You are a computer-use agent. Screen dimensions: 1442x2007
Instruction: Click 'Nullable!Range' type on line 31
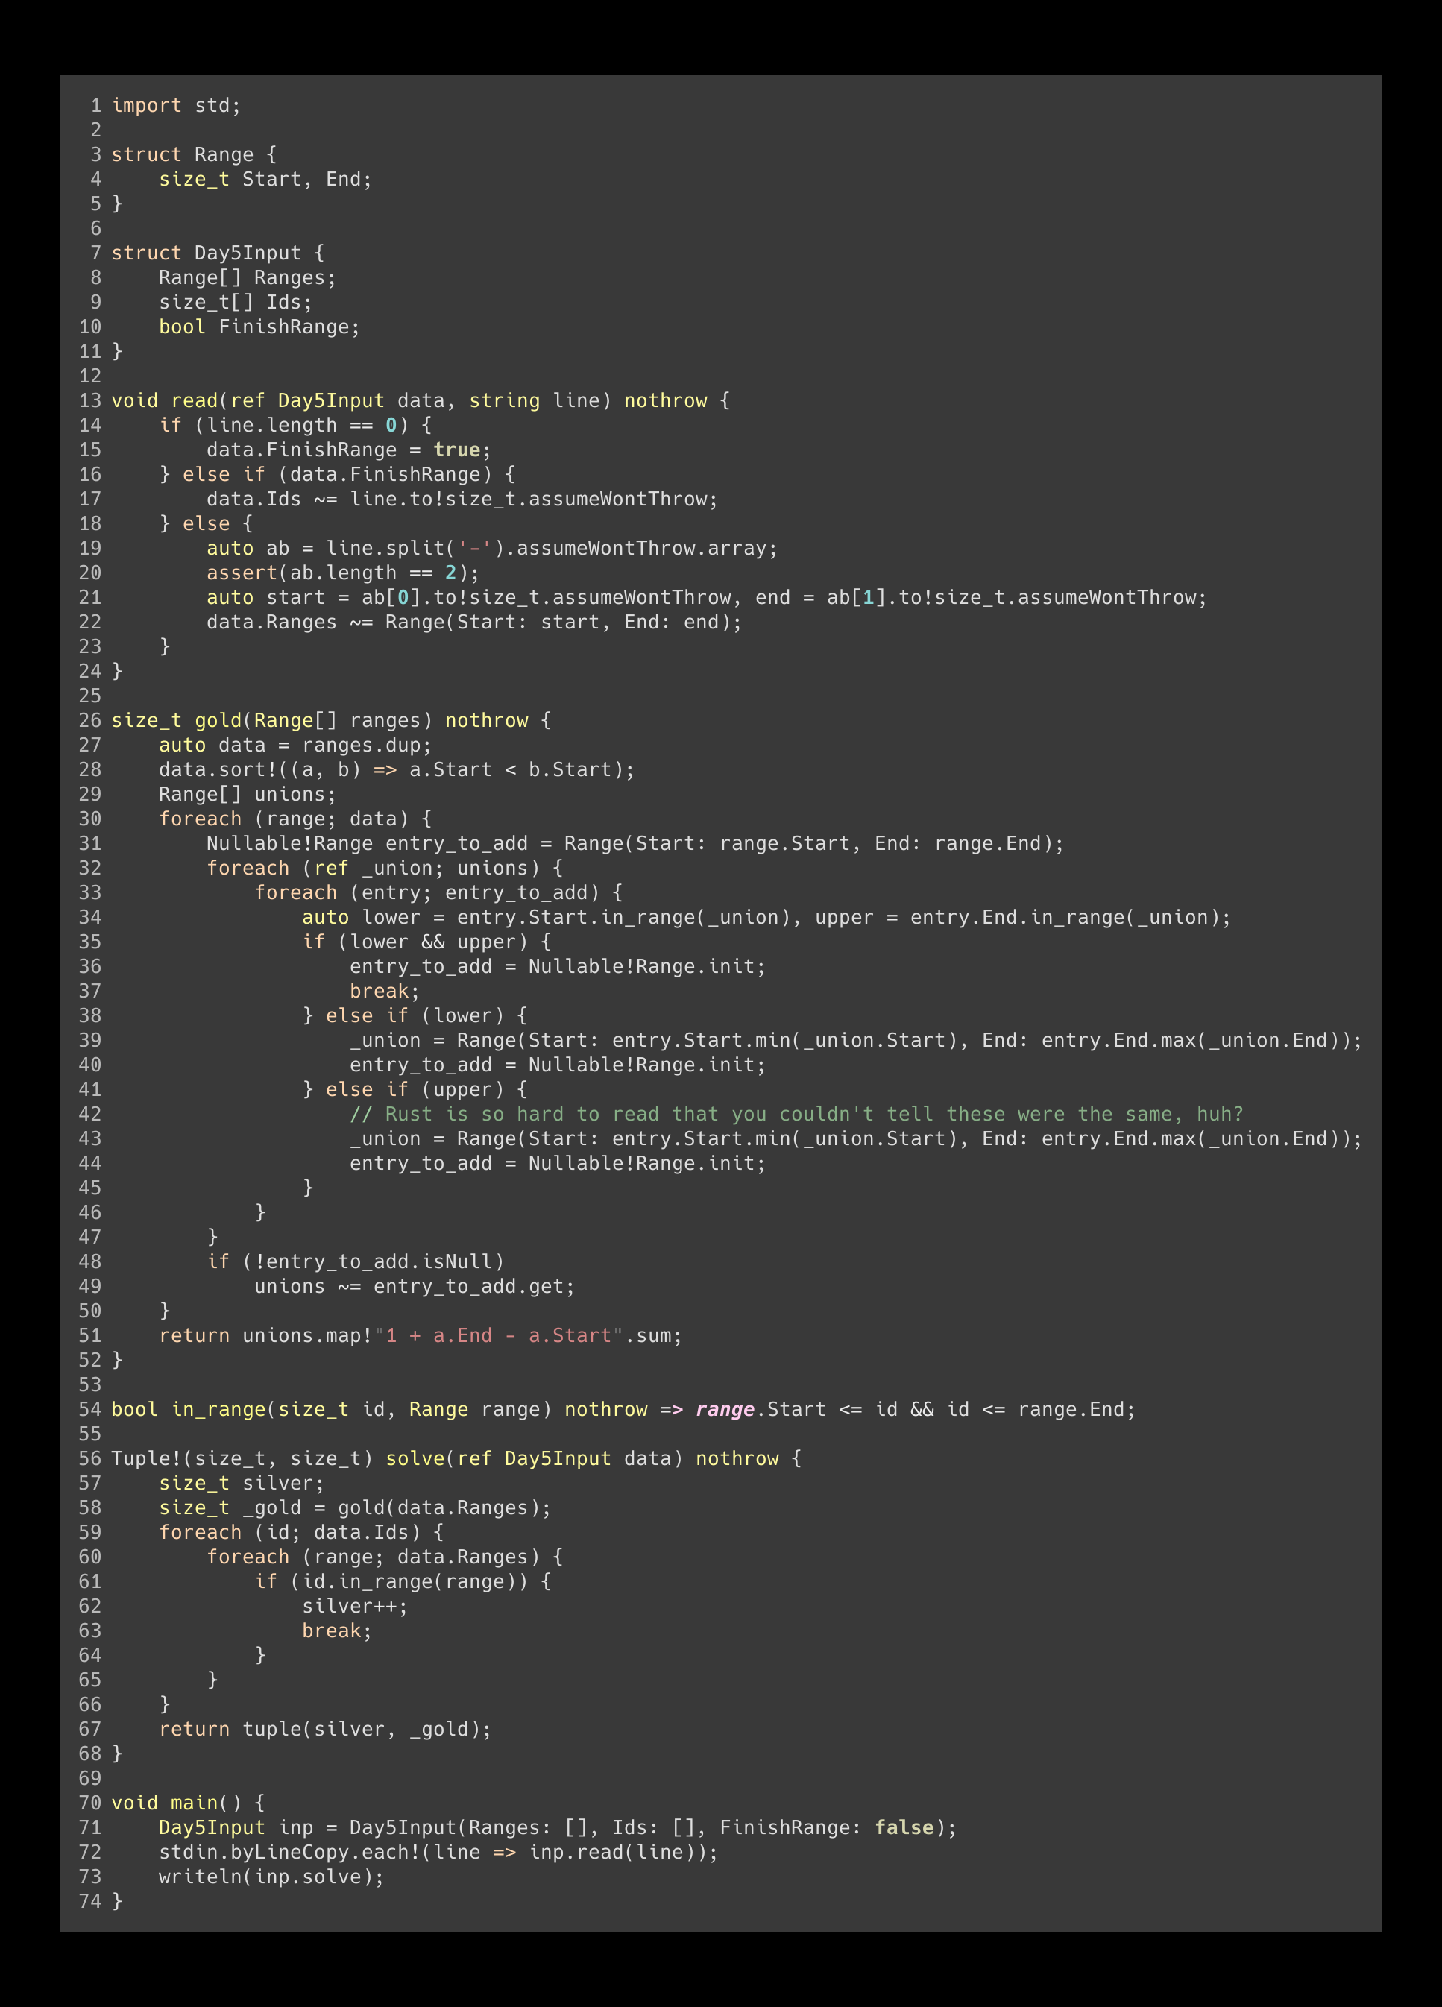(x=289, y=844)
